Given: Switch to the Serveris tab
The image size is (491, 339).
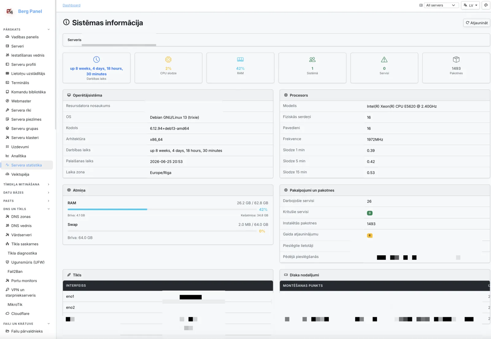Looking at the screenshot, I should pos(75,40).
